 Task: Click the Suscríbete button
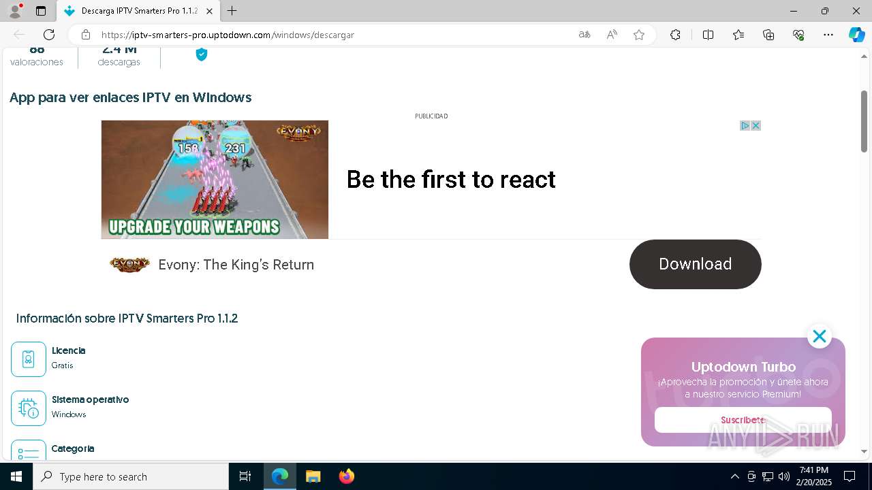click(743, 420)
